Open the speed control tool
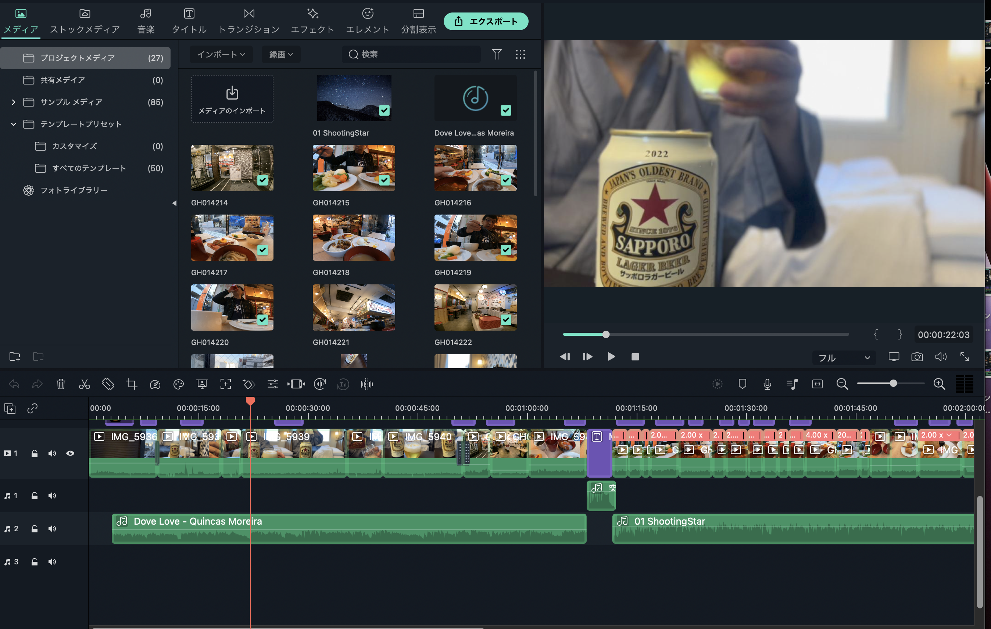The width and height of the screenshot is (991, 629). (x=155, y=384)
